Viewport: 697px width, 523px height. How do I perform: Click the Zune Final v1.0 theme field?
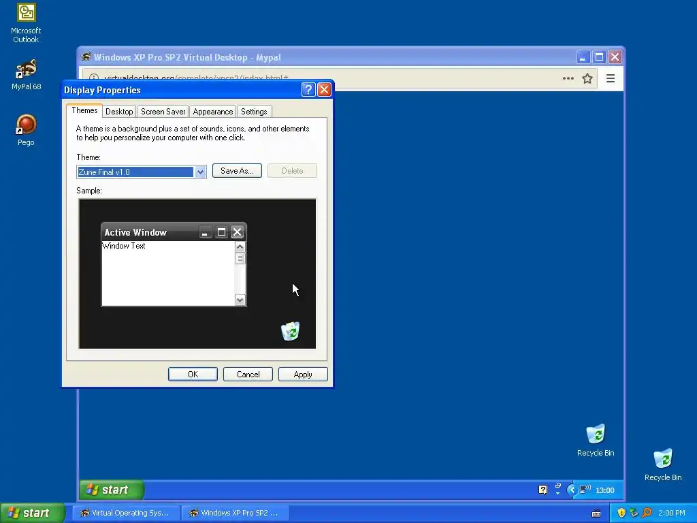pos(135,172)
